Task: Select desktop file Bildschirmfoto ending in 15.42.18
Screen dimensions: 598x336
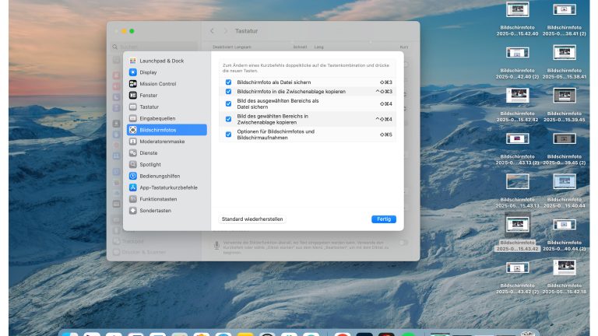Action: 565,269
